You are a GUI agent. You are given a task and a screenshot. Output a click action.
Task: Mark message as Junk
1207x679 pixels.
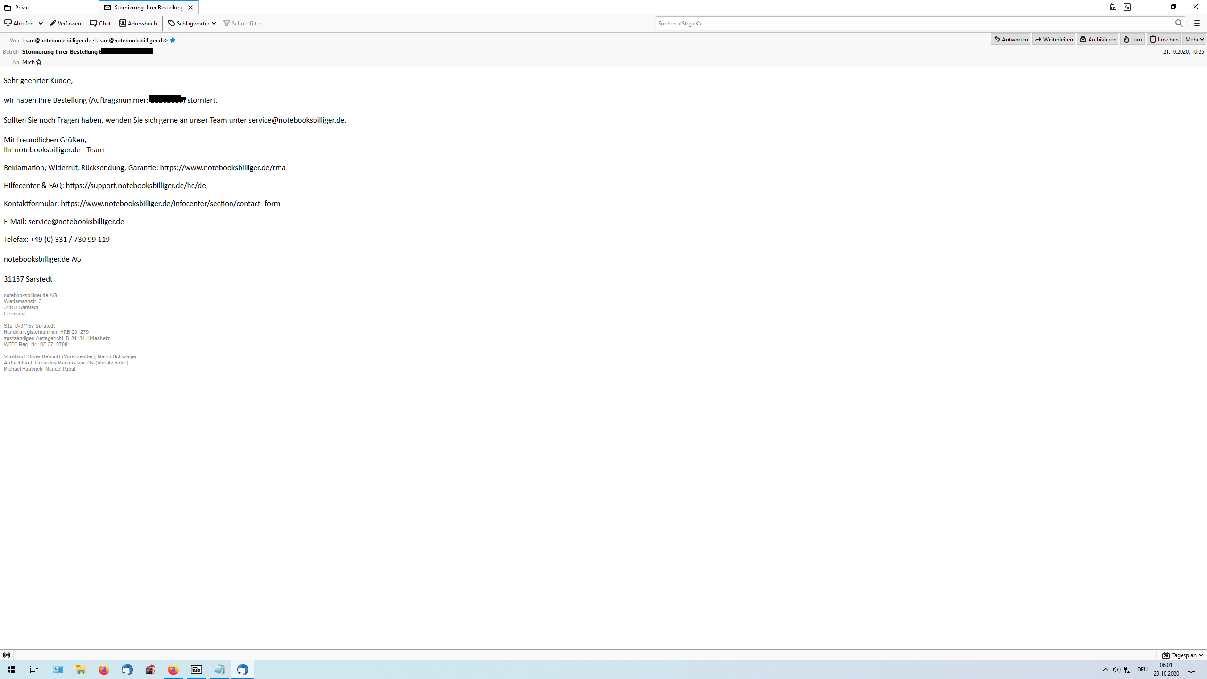[x=1133, y=39]
